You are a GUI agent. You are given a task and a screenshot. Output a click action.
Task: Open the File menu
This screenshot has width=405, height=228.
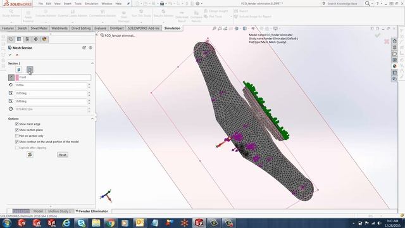click(x=40, y=4)
